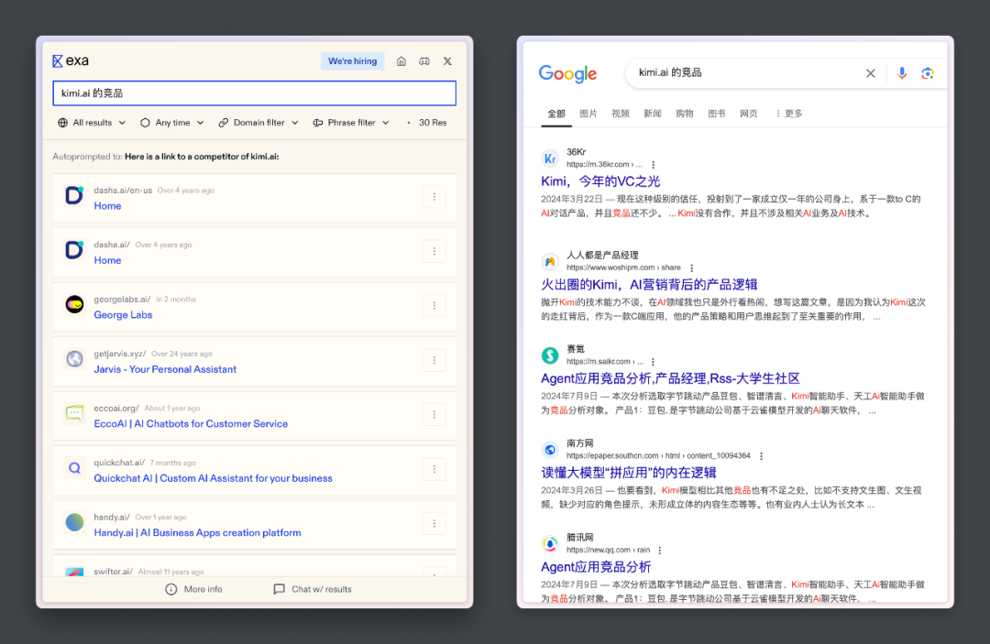The image size is (990, 644).
Task: Open more options for 南方网 result
Action: (x=762, y=456)
